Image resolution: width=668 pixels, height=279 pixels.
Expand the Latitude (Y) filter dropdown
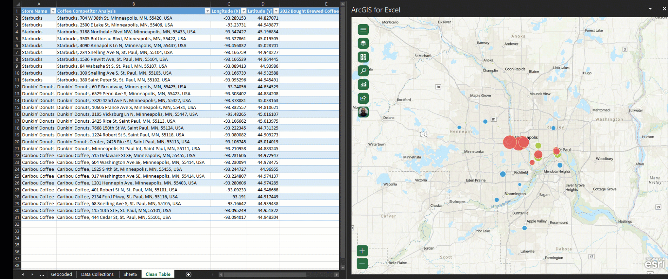pos(276,11)
